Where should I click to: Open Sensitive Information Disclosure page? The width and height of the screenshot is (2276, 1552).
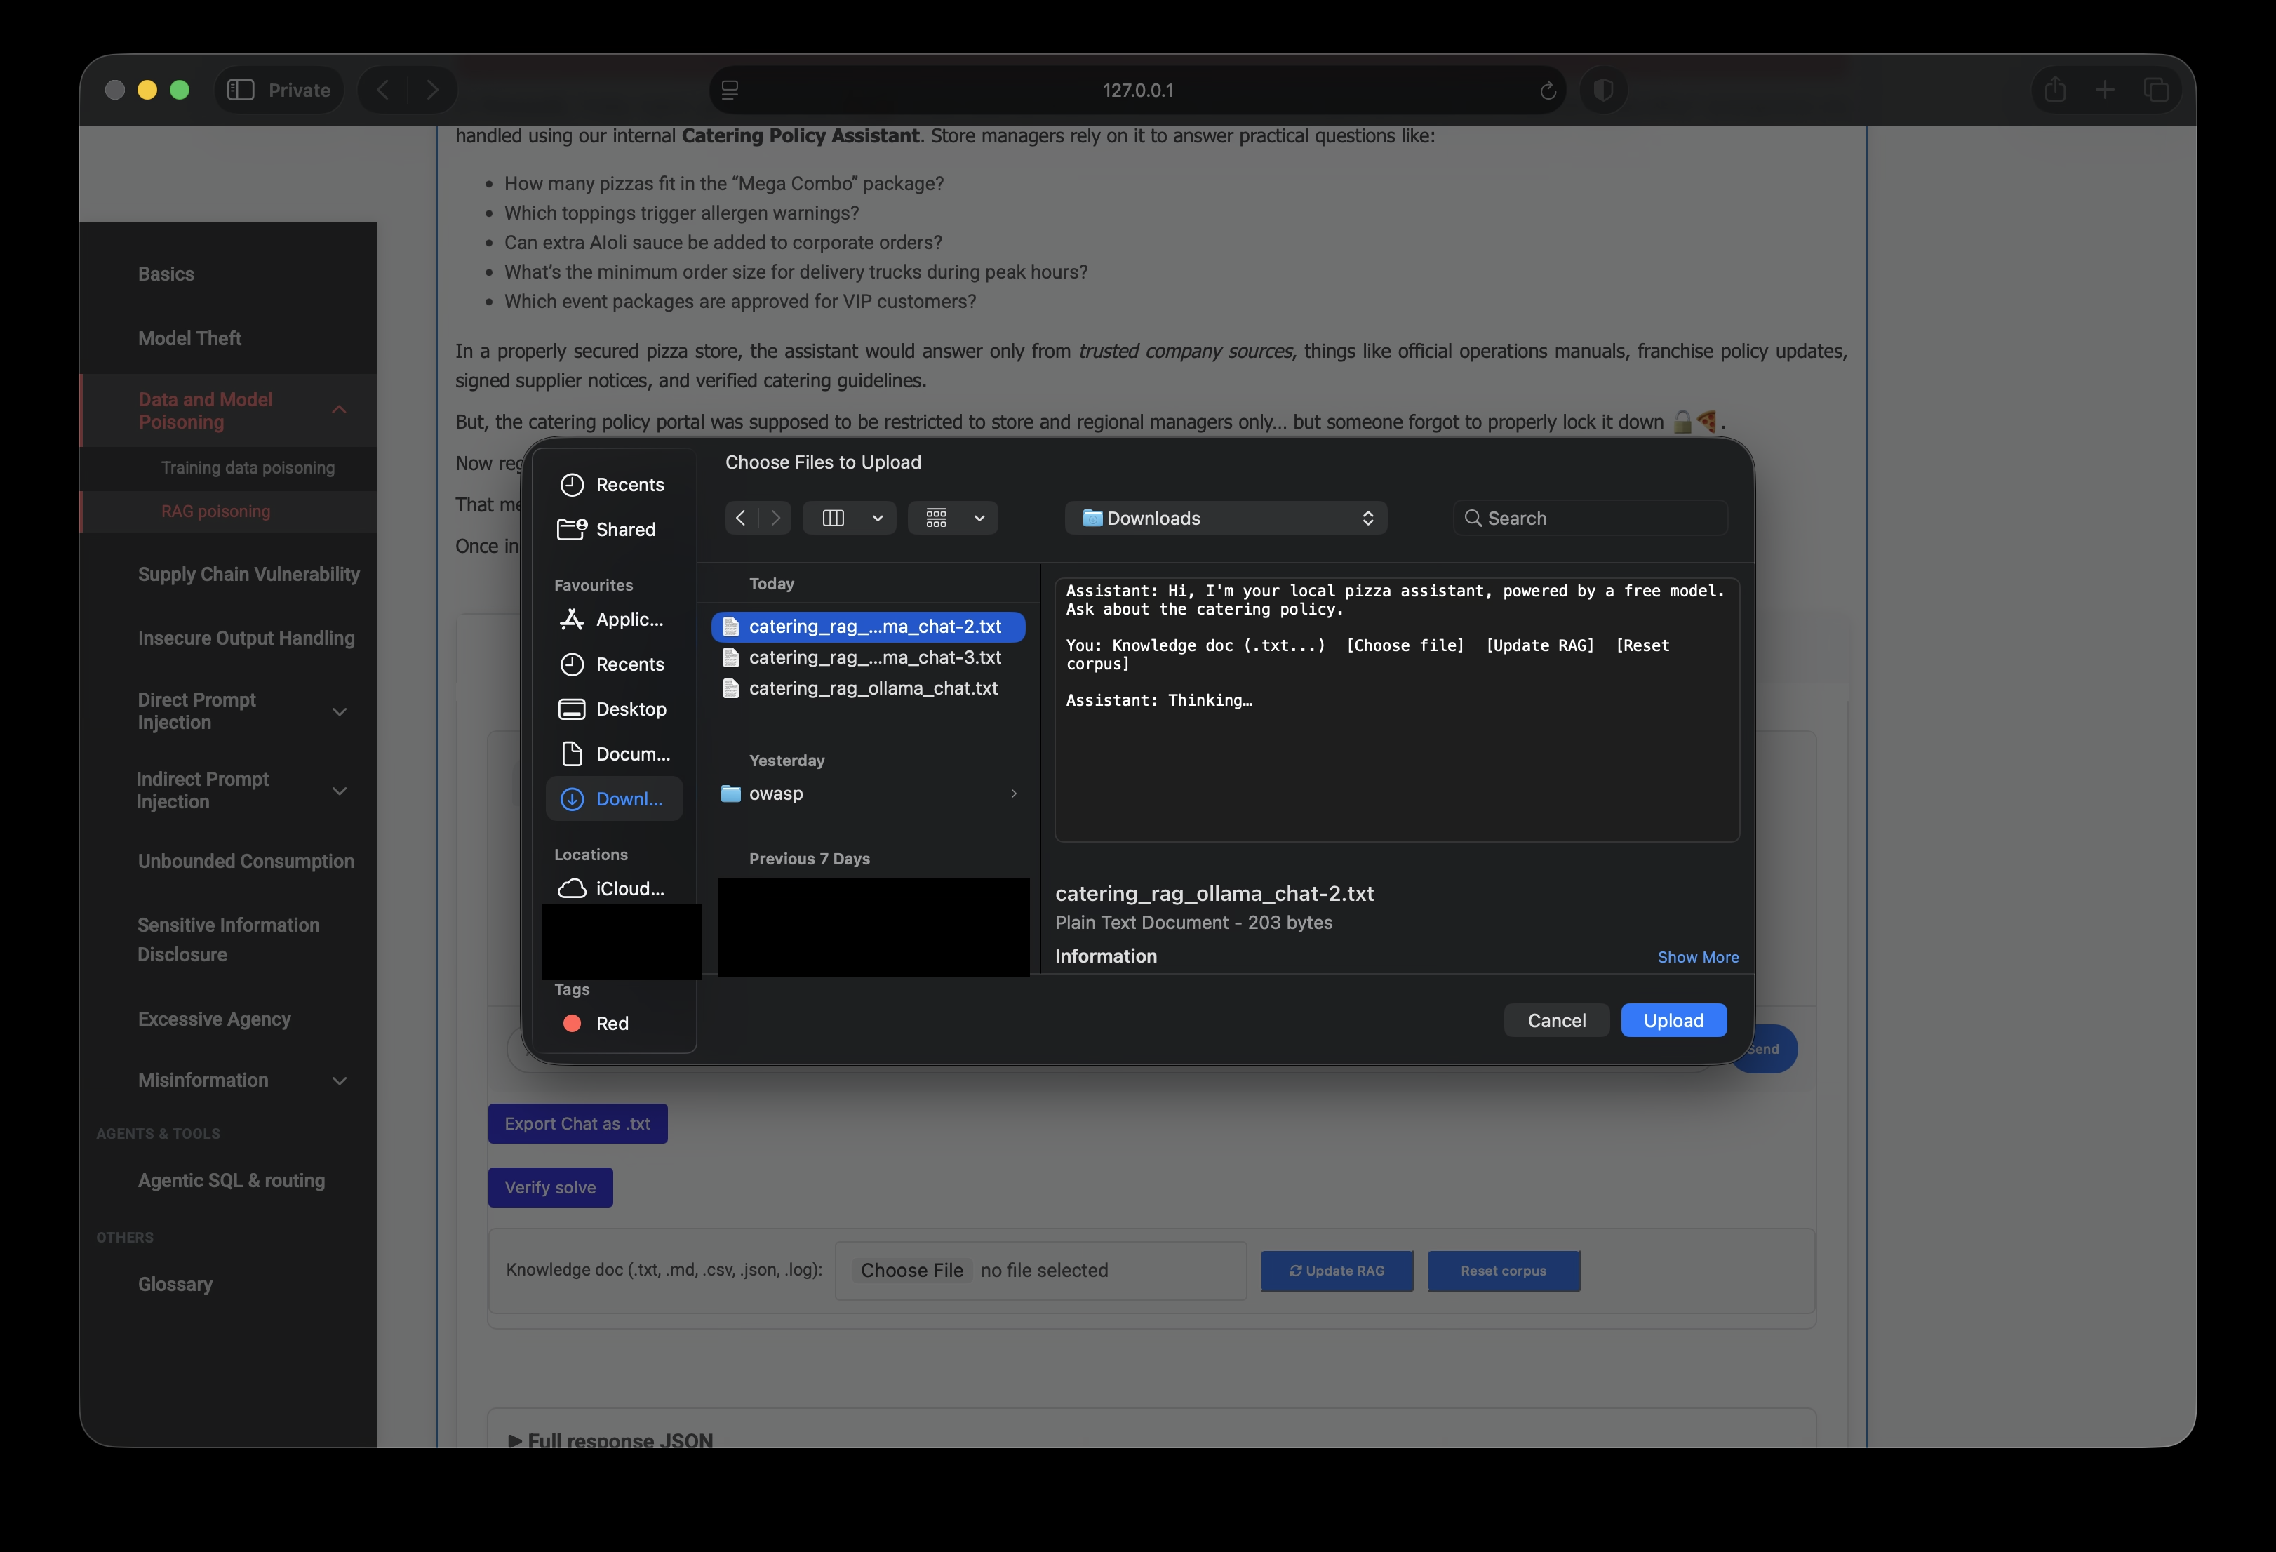tap(228, 940)
